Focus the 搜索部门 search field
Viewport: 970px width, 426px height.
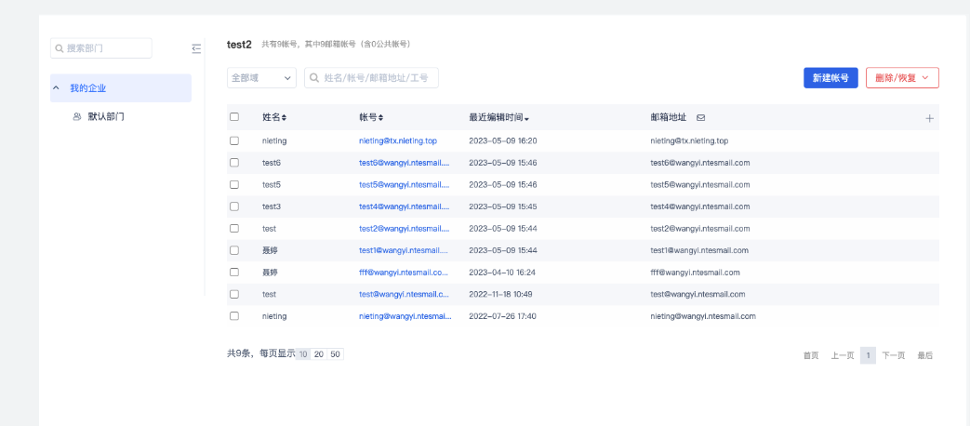(100, 48)
